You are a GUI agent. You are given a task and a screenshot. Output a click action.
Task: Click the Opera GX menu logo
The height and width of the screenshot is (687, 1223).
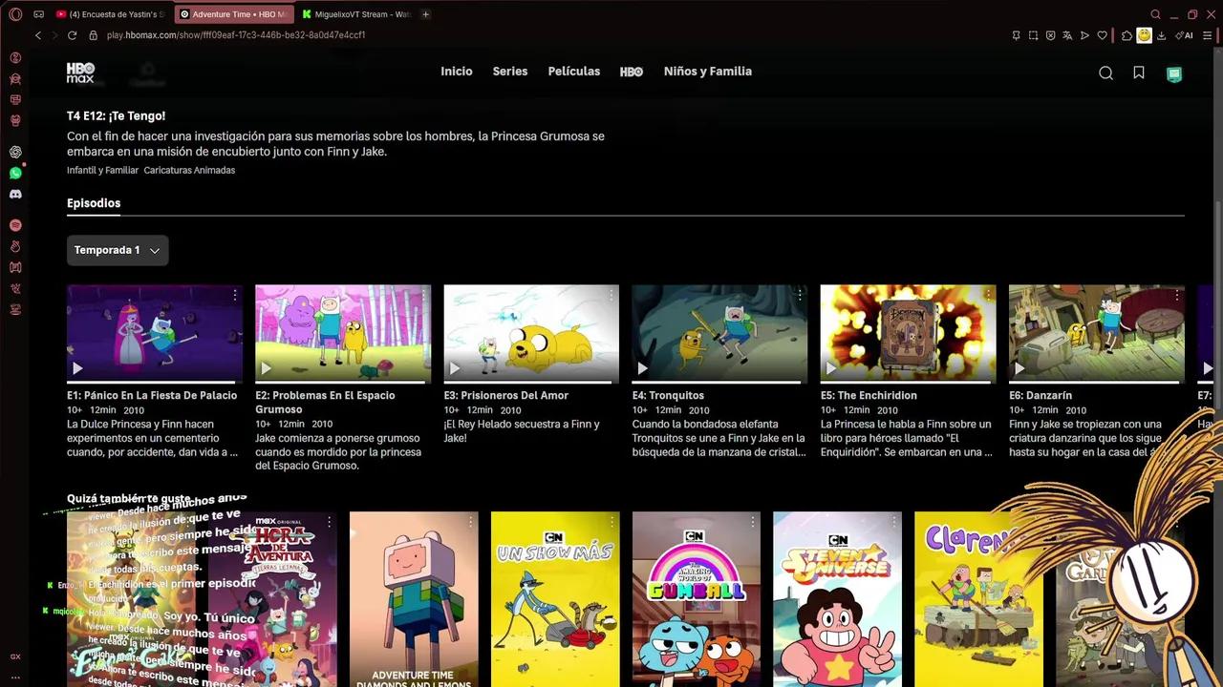tap(15, 14)
